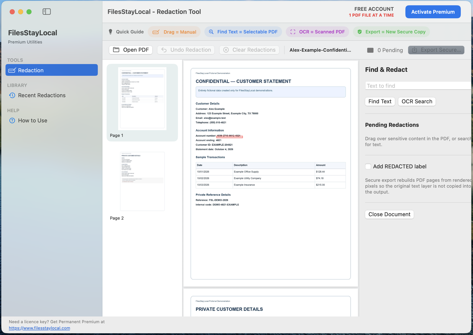Click the Clear Redactions button
473x335 pixels.
pyautogui.click(x=249, y=50)
